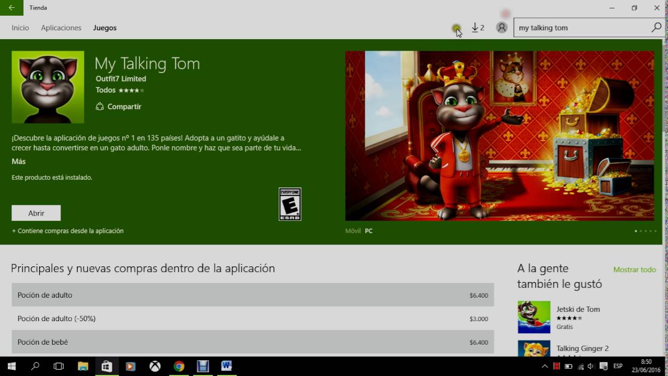Open the Talking Ginger 2 title
Screen dimensions: 668x376
pyautogui.click(x=582, y=348)
